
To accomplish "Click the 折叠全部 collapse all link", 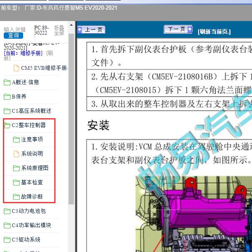I will tap(59, 30).
